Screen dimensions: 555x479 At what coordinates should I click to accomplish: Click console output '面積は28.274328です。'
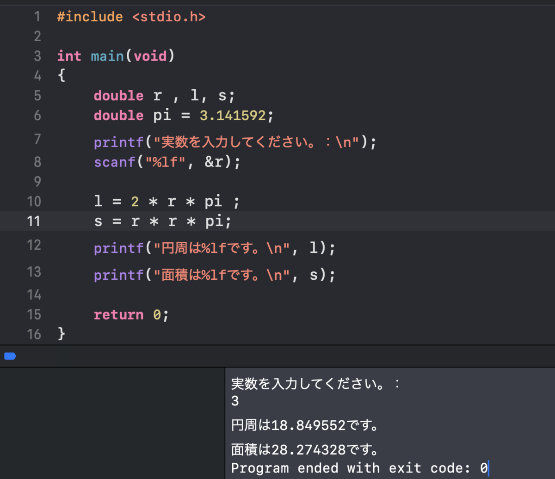coord(305,449)
